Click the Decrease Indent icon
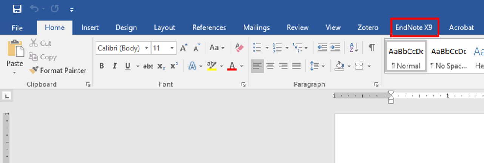 322,48
